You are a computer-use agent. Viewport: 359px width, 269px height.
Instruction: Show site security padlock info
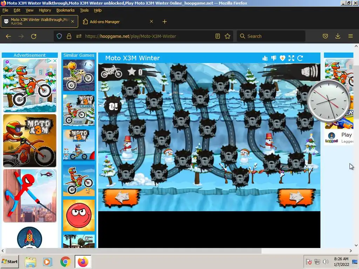[69, 36]
